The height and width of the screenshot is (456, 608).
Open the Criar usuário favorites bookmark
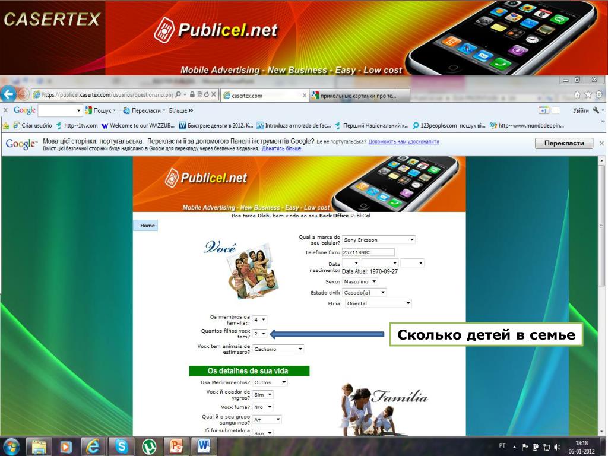click(33, 126)
